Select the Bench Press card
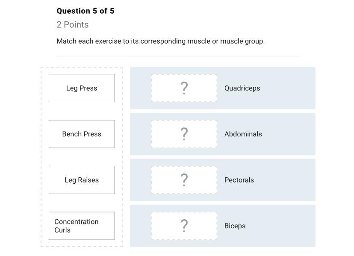The image size is (354, 256). 82,134
